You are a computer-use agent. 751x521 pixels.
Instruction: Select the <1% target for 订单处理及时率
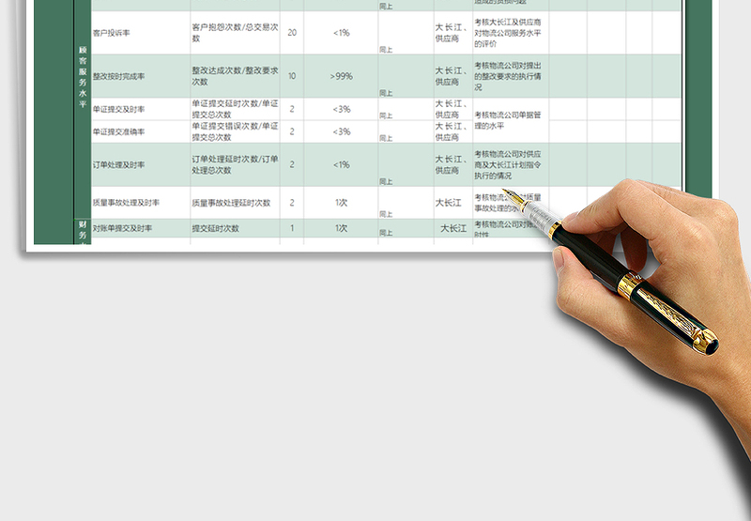point(341,164)
